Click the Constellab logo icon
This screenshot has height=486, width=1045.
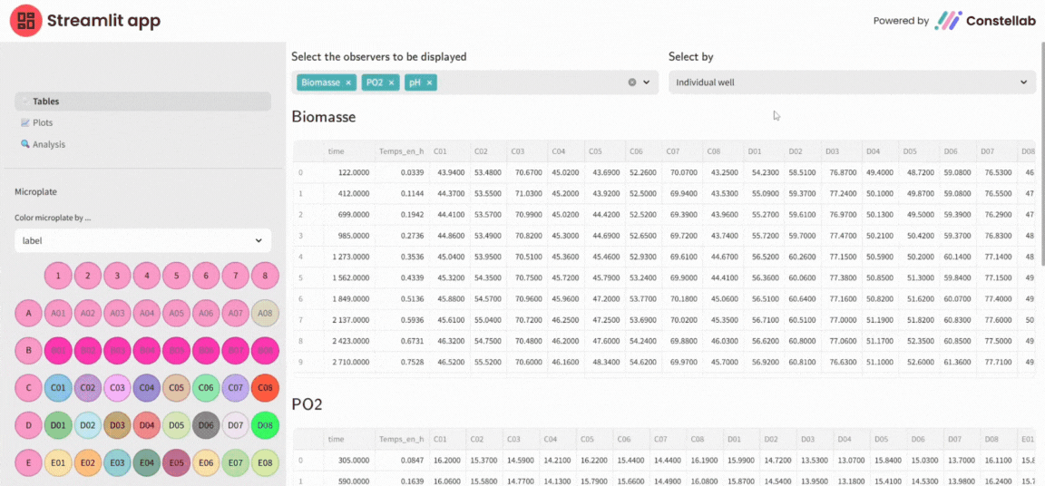[949, 21]
